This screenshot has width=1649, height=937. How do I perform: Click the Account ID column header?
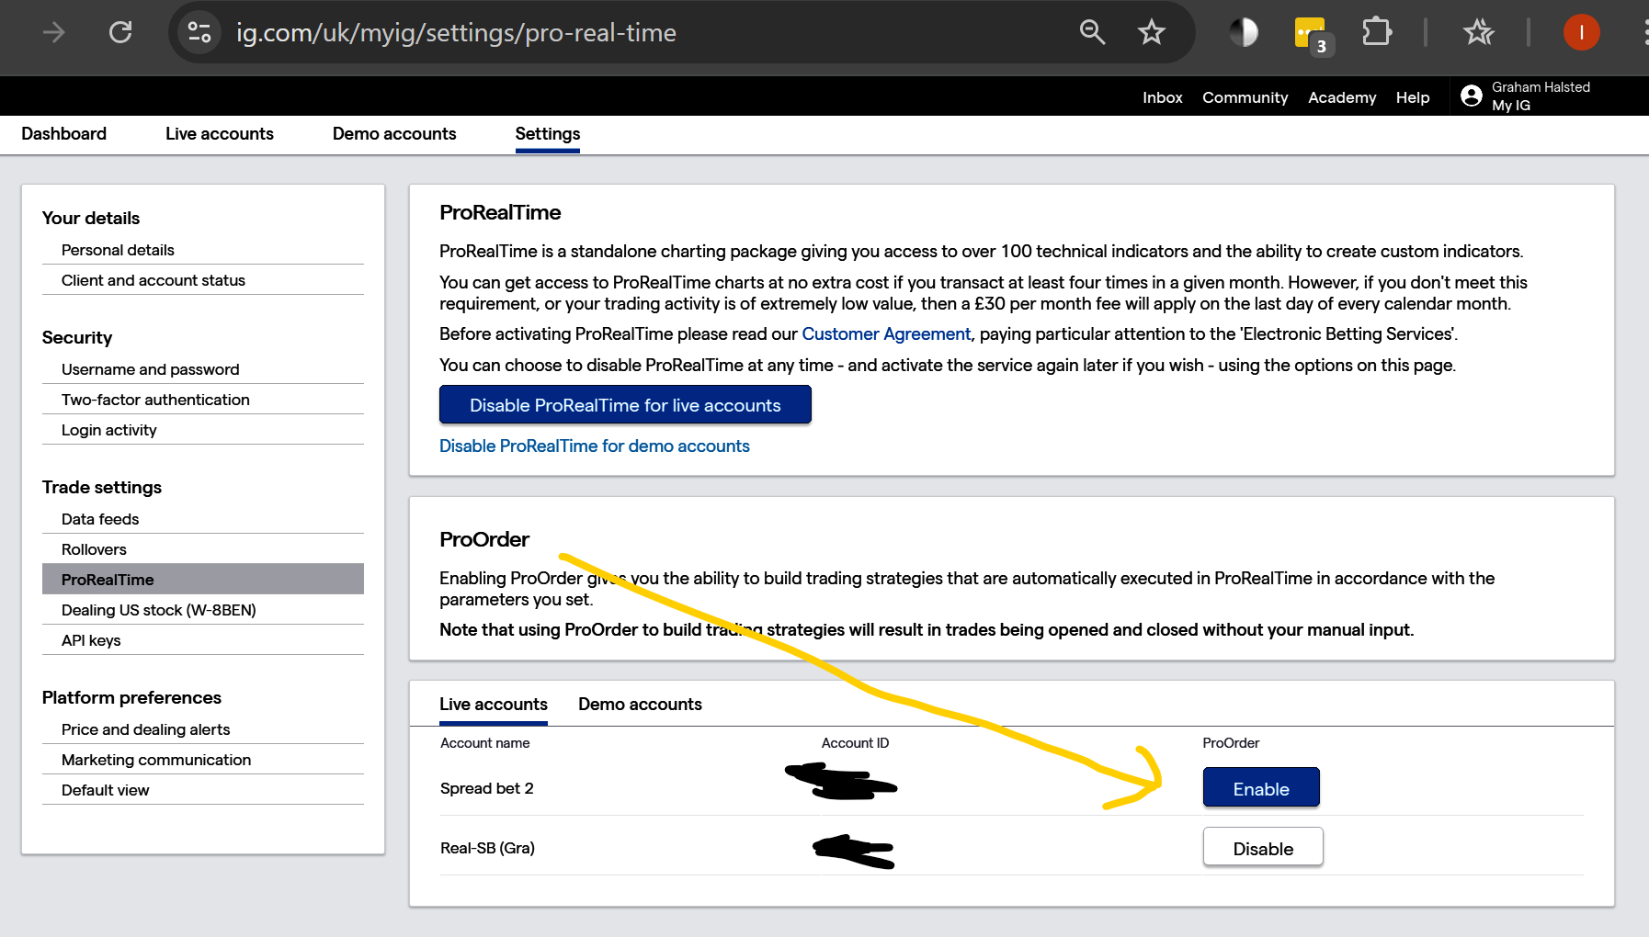pos(855,743)
